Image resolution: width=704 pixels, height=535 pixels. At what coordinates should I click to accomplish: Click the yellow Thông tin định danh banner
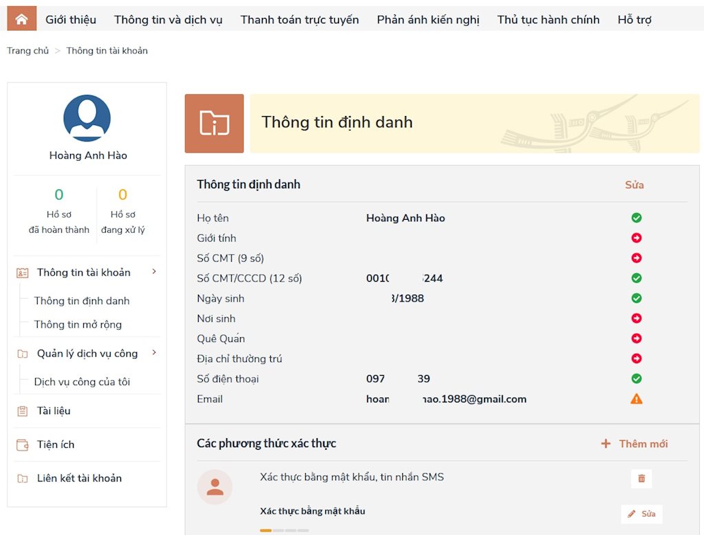pyautogui.click(x=474, y=124)
